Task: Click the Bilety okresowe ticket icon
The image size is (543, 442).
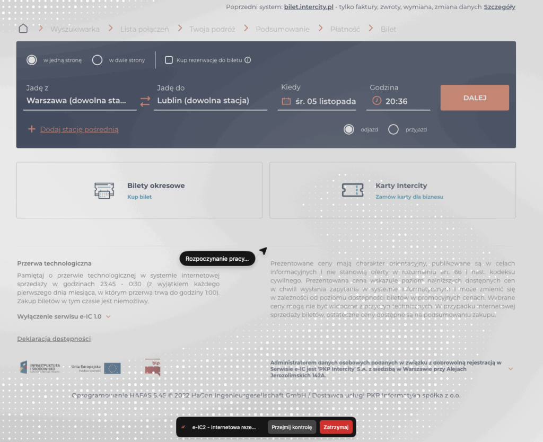Action: 104,190
